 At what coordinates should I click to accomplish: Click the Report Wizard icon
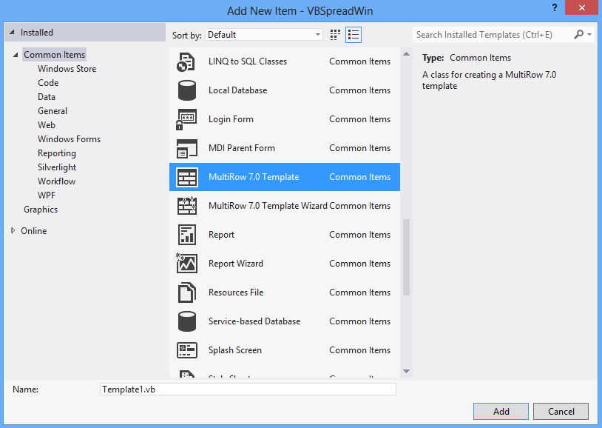[x=186, y=264]
